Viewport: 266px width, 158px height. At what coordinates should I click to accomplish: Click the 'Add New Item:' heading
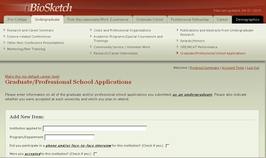point(27,117)
